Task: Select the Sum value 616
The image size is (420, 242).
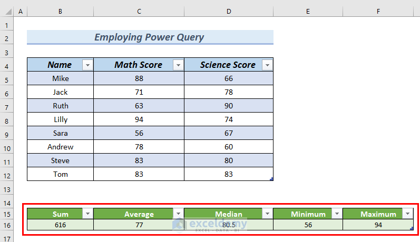Action: 60,225
